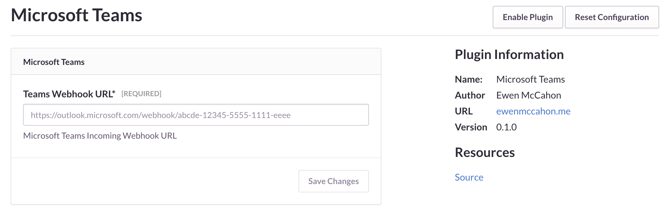Click the Name: label in plugin info
The image size is (668, 213).
pos(469,79)
